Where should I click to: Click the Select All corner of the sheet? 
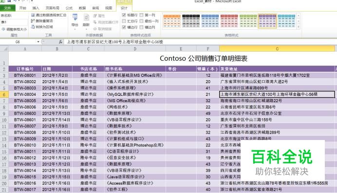click(4, 49)
